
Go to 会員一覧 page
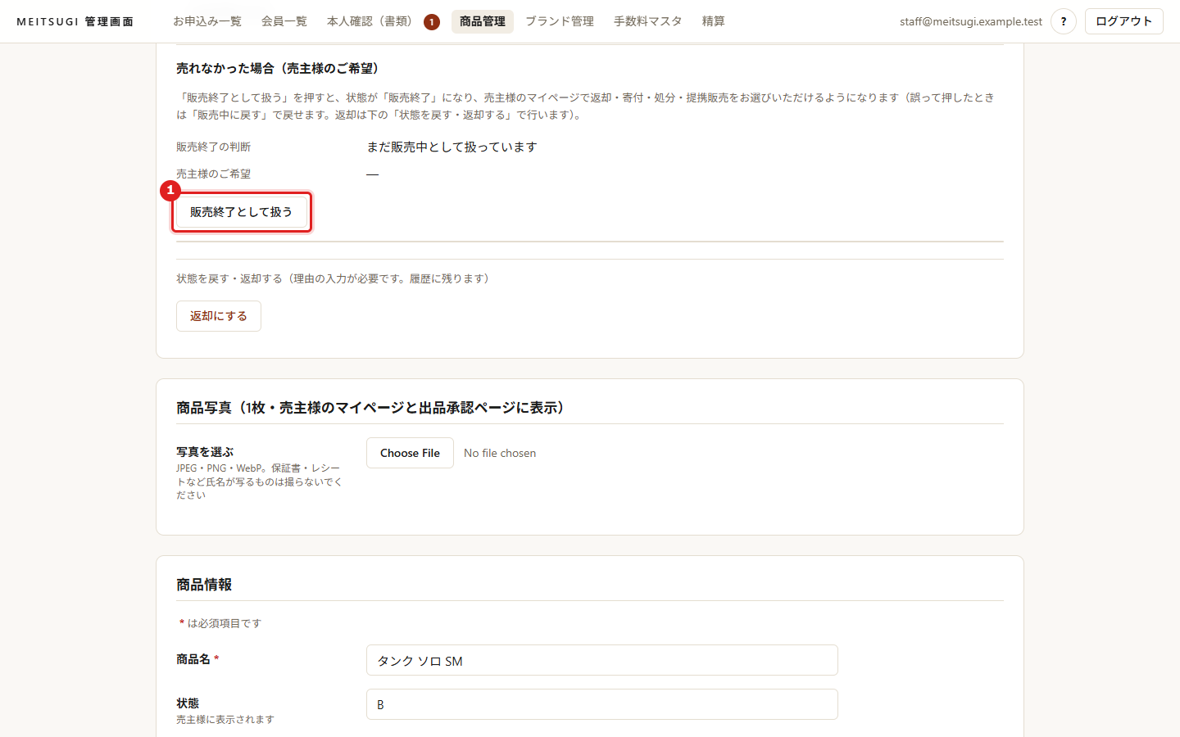coord(284,21)
